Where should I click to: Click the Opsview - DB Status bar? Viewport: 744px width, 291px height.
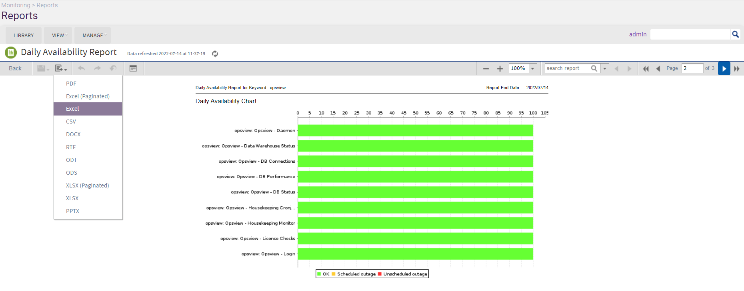[416, 192]
